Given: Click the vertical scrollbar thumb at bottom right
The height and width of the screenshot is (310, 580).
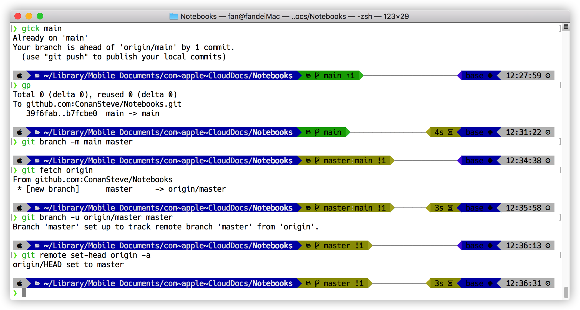Looking at the screenshot, I should tap(566, 292).
